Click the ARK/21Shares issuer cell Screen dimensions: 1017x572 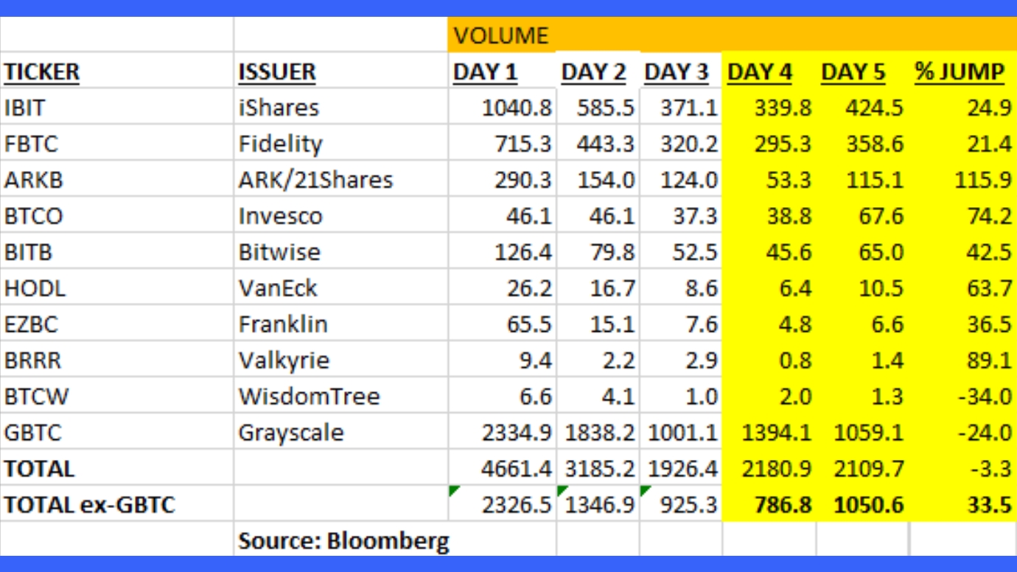pos(315,180)
